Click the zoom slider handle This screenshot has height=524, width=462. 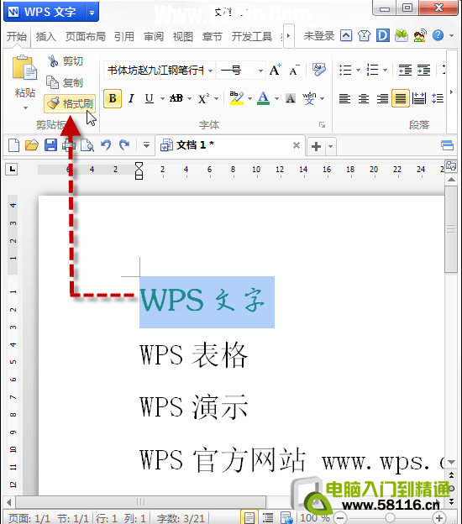pyautogui.click(x=390, y=518)
